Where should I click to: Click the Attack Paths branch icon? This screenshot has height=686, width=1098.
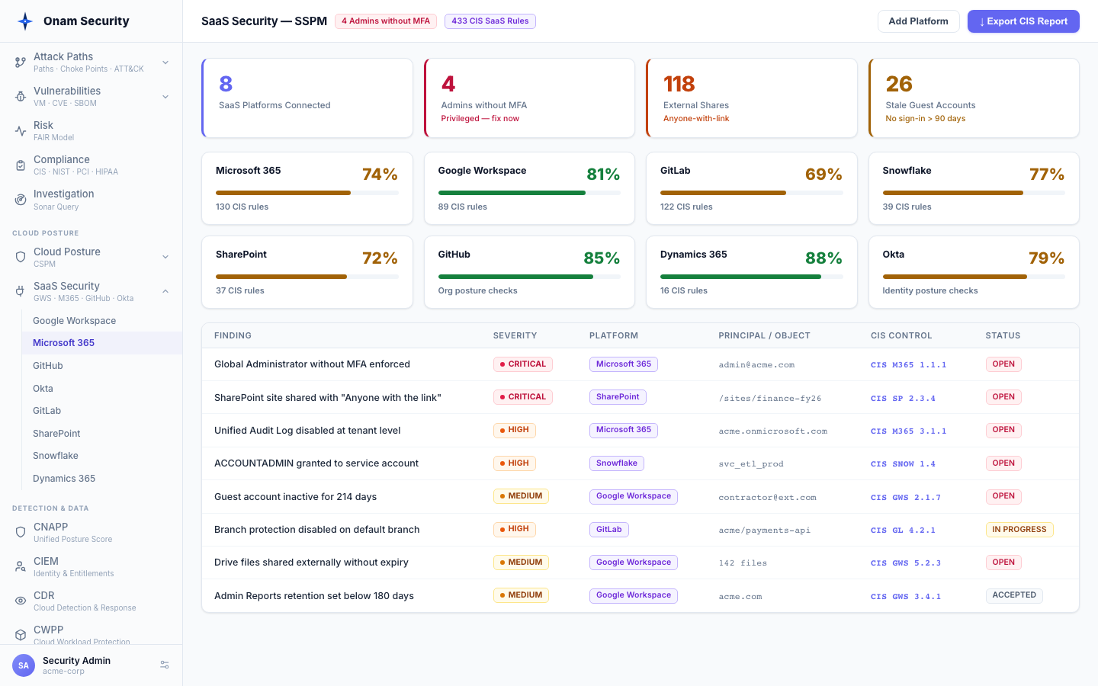(21, 63)
